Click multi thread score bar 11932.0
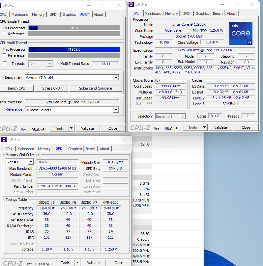Viewport: 263px width, 266px height. tap(74, 49)
